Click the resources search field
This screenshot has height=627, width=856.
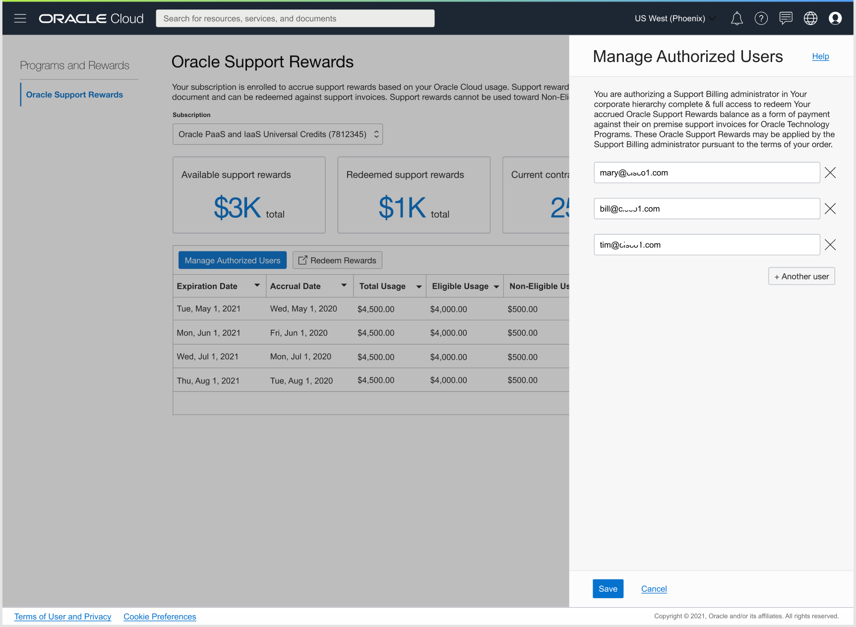(295, 18)
